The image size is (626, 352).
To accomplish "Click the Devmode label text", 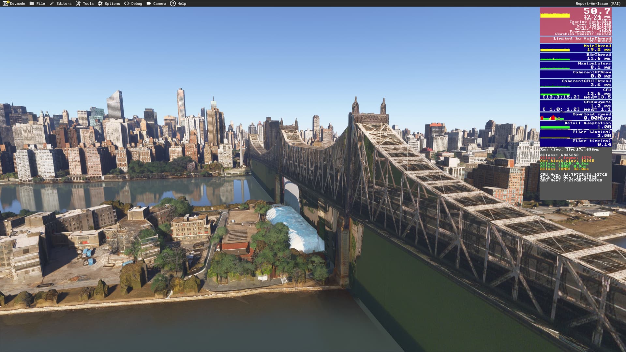I will [17, 3].
